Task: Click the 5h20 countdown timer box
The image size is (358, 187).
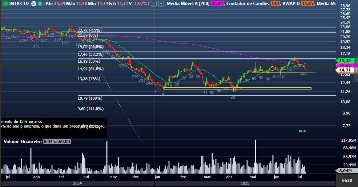Action: tap(347, 180)
